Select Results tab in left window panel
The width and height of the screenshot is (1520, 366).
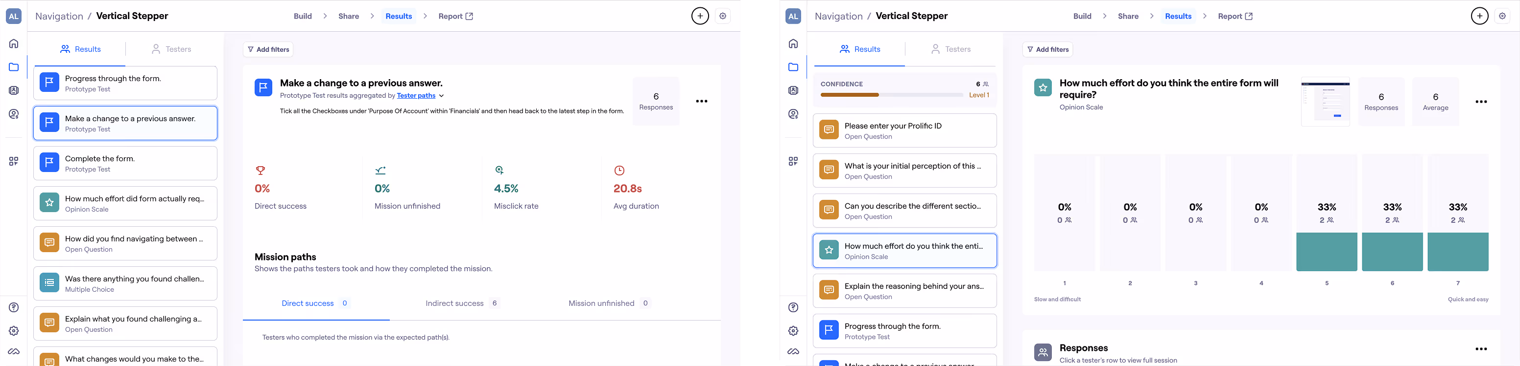click(80, 49)
